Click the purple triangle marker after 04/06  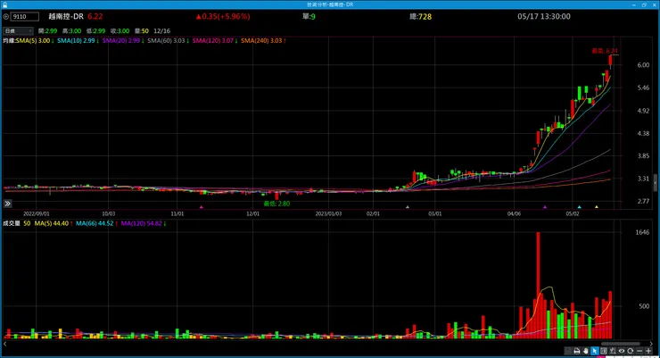pyautogui.click(x=545, y=207)
